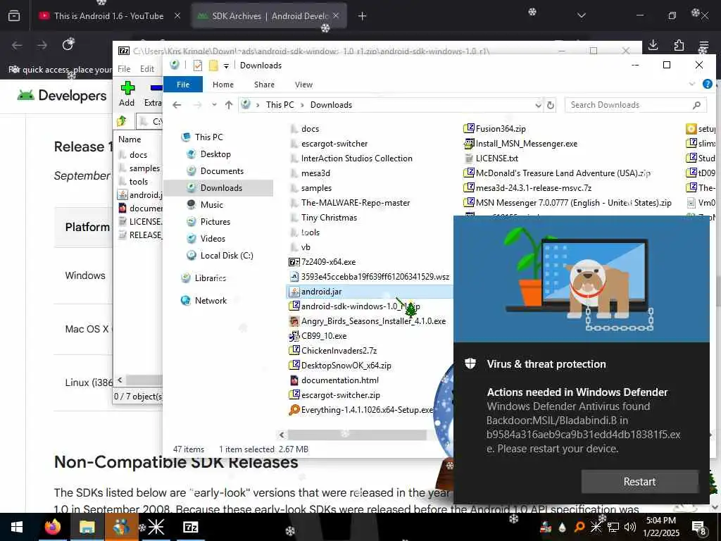This screenshot has width=721, height=541.
Task: Click the Windows Start button
Action: (x=17, y=527)
